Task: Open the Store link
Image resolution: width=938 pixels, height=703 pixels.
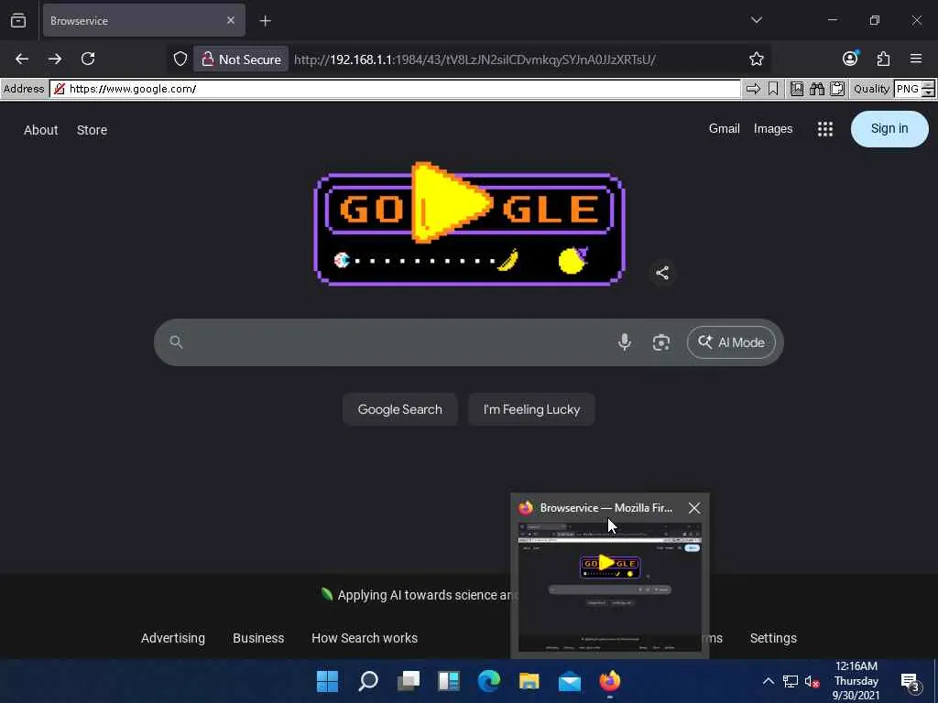Action: tap(92, 130)
